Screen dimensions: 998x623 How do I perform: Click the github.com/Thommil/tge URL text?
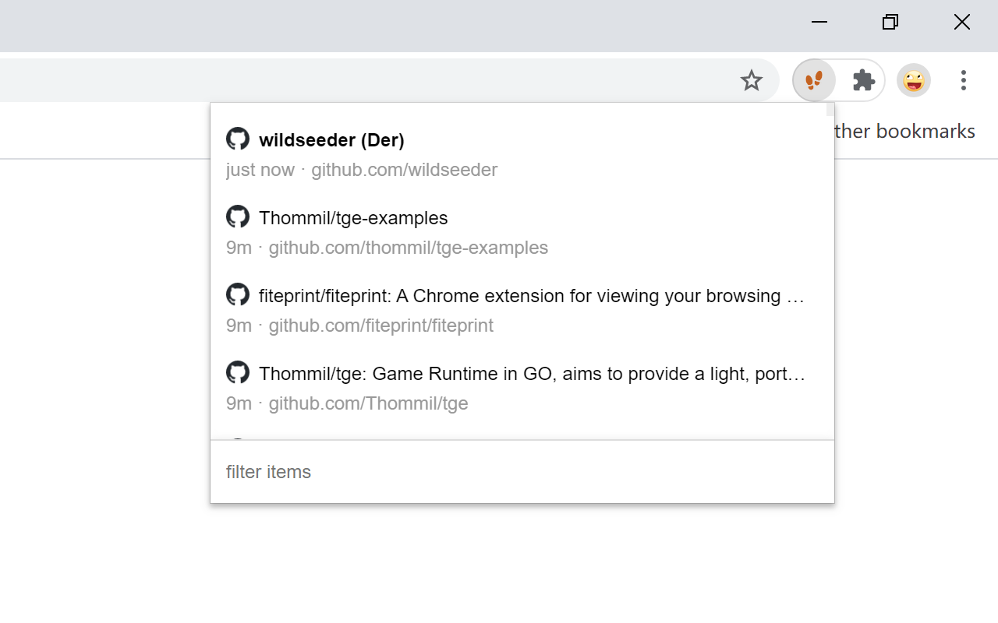coord(368,403)
